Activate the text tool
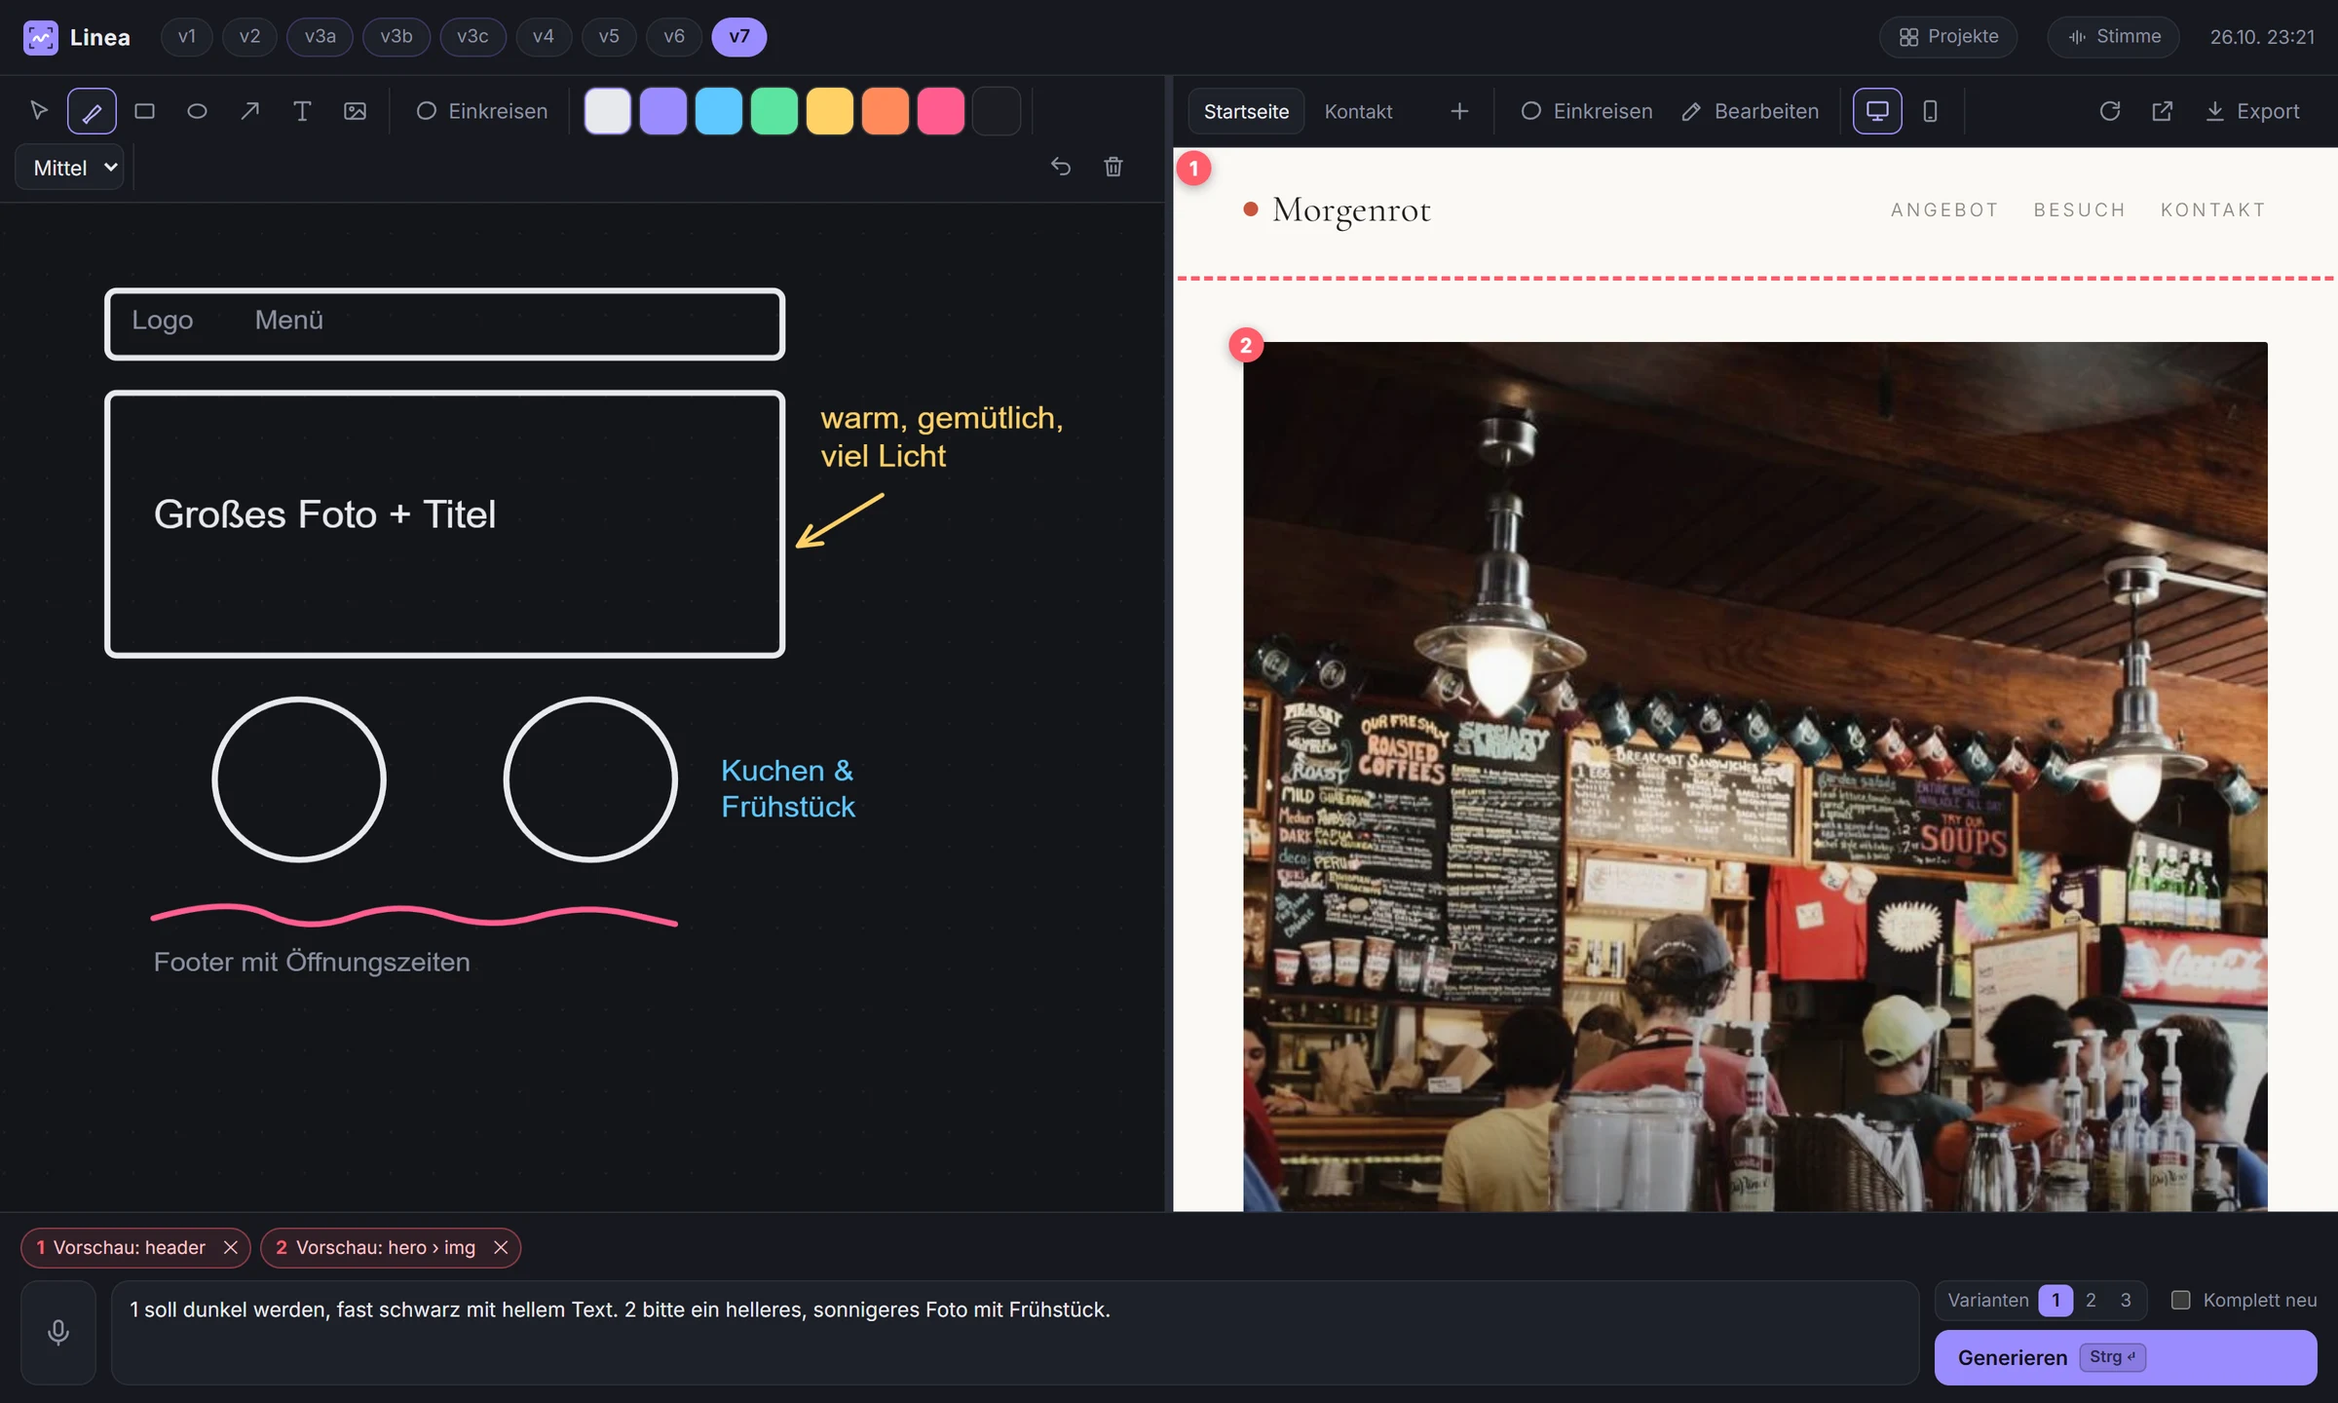 click(302, 111)
